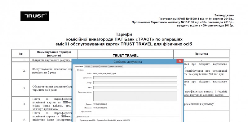Image resolution: width=248 pixels, height=122 pixels.
Task: Click the Производитель PDF text line
Action: [103, 120]
